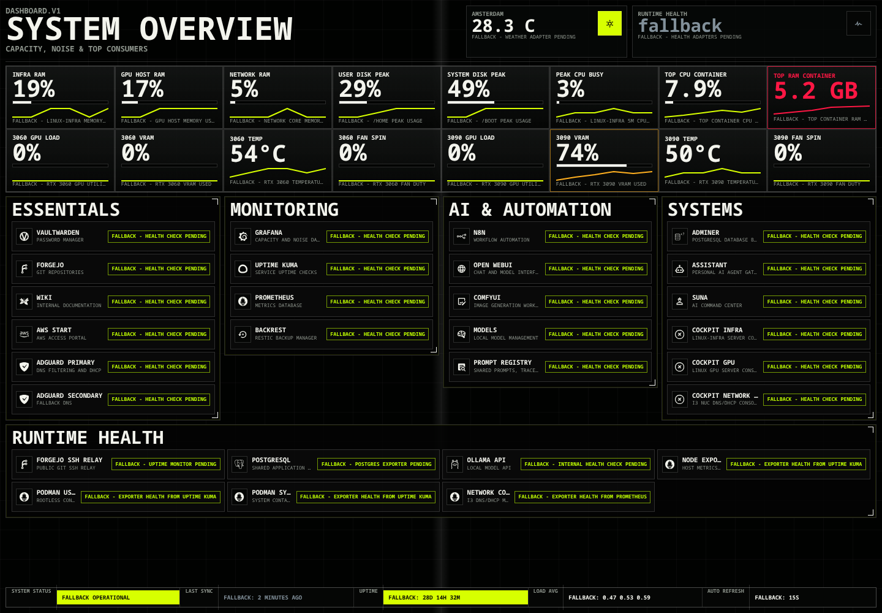Image resolution: width=882 pixels, height=613 pixels.
Task: Click the N8N workflow icon
Action: [461, 236]
